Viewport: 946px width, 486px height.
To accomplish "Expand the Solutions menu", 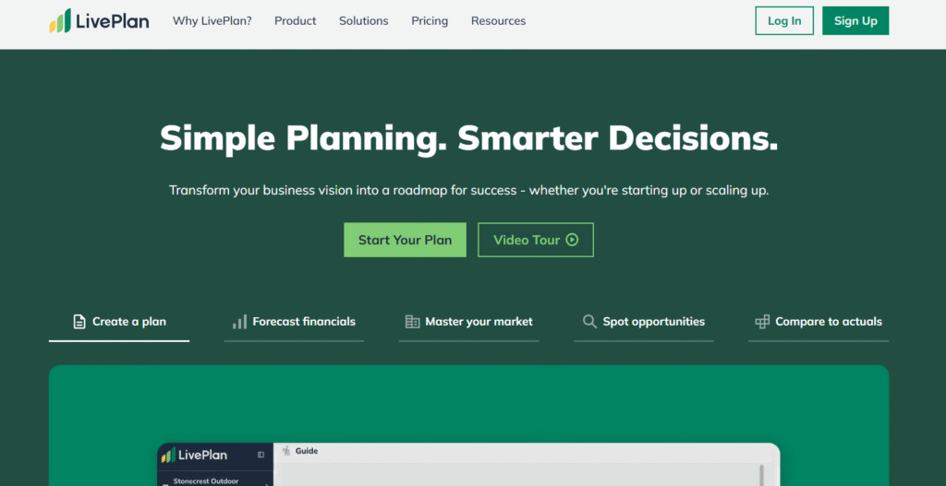I will point(363,21).
